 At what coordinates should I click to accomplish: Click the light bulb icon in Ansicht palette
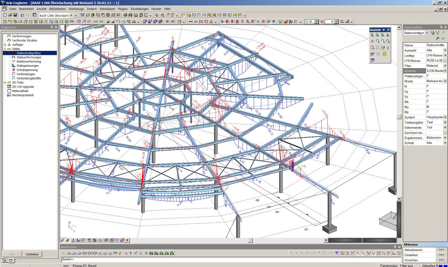(388, 47)
